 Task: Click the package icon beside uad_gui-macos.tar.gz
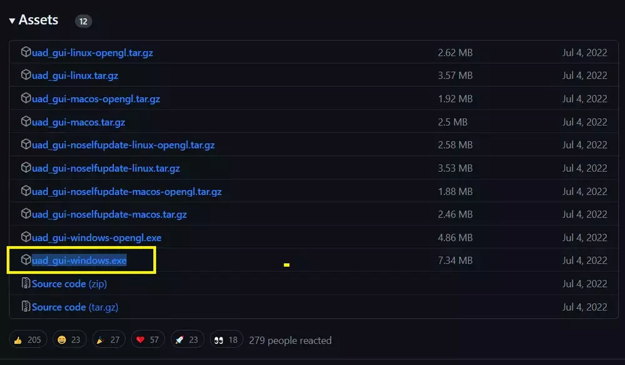click(x=26, y=121)
